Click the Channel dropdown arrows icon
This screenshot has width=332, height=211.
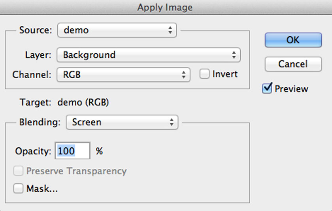tap(184, 74)
